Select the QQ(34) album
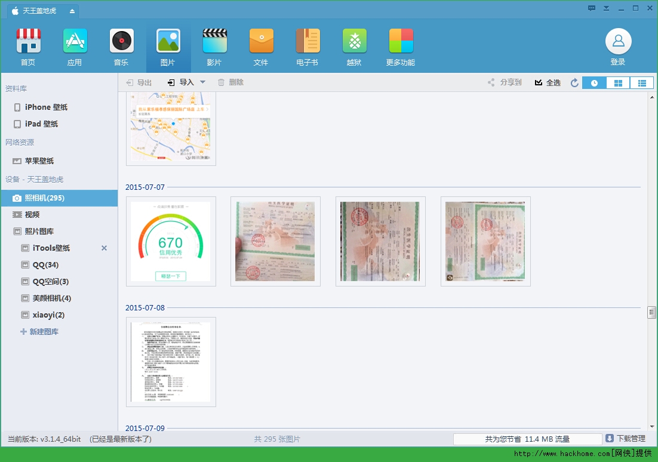The image size is (658, 462). tap(45, 265)
